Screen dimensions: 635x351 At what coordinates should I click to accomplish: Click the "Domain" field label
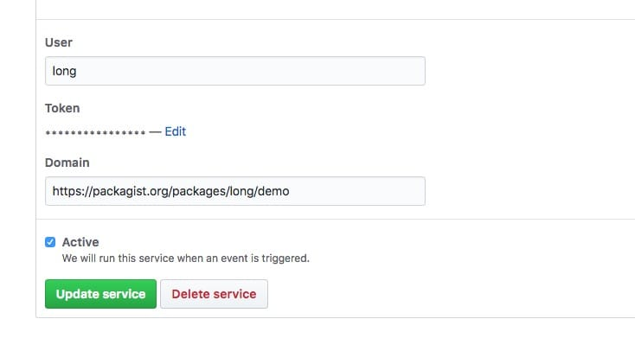(67, 163)
